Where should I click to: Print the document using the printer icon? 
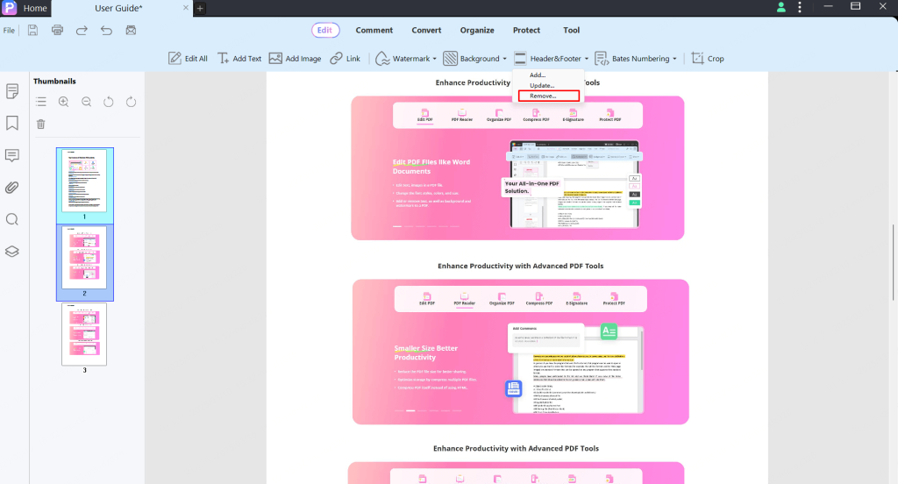click(x=57, y=31)
